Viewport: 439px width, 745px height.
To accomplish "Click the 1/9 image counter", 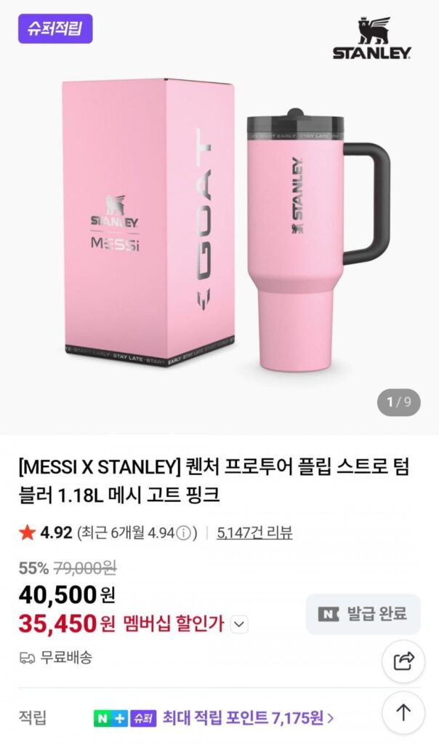I will point(398,402).
